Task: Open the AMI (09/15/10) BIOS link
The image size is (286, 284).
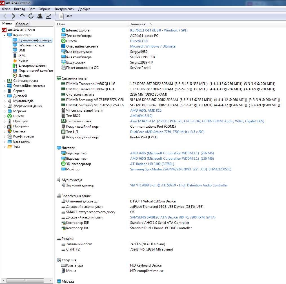Action: [x=141, y=116]
